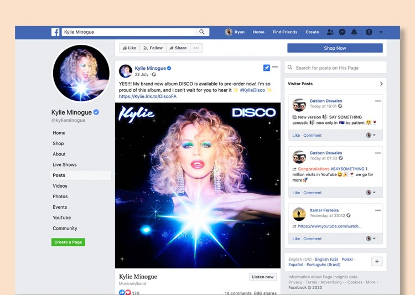Click the pinned post icon
415x295 pixels.
point(267,68)
